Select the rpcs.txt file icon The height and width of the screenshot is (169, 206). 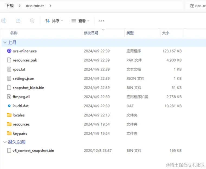[9, 69]
